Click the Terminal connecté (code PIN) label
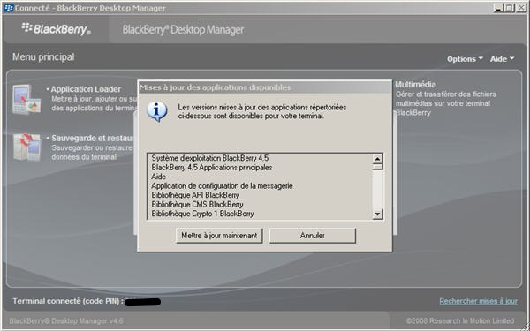This screenshot has width=530, height=331. click(68, 301)
